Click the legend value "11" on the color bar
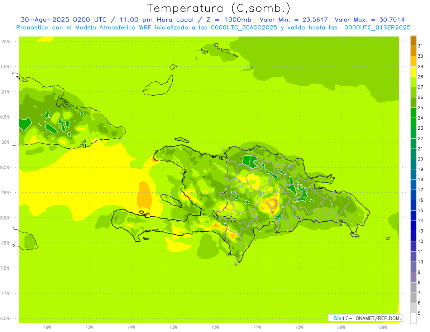The image size is (430, 332). pos(421,251)
